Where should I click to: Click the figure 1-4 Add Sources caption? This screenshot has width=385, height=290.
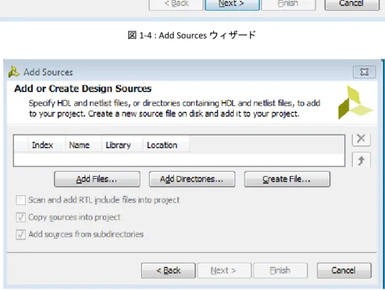point(192,35)
